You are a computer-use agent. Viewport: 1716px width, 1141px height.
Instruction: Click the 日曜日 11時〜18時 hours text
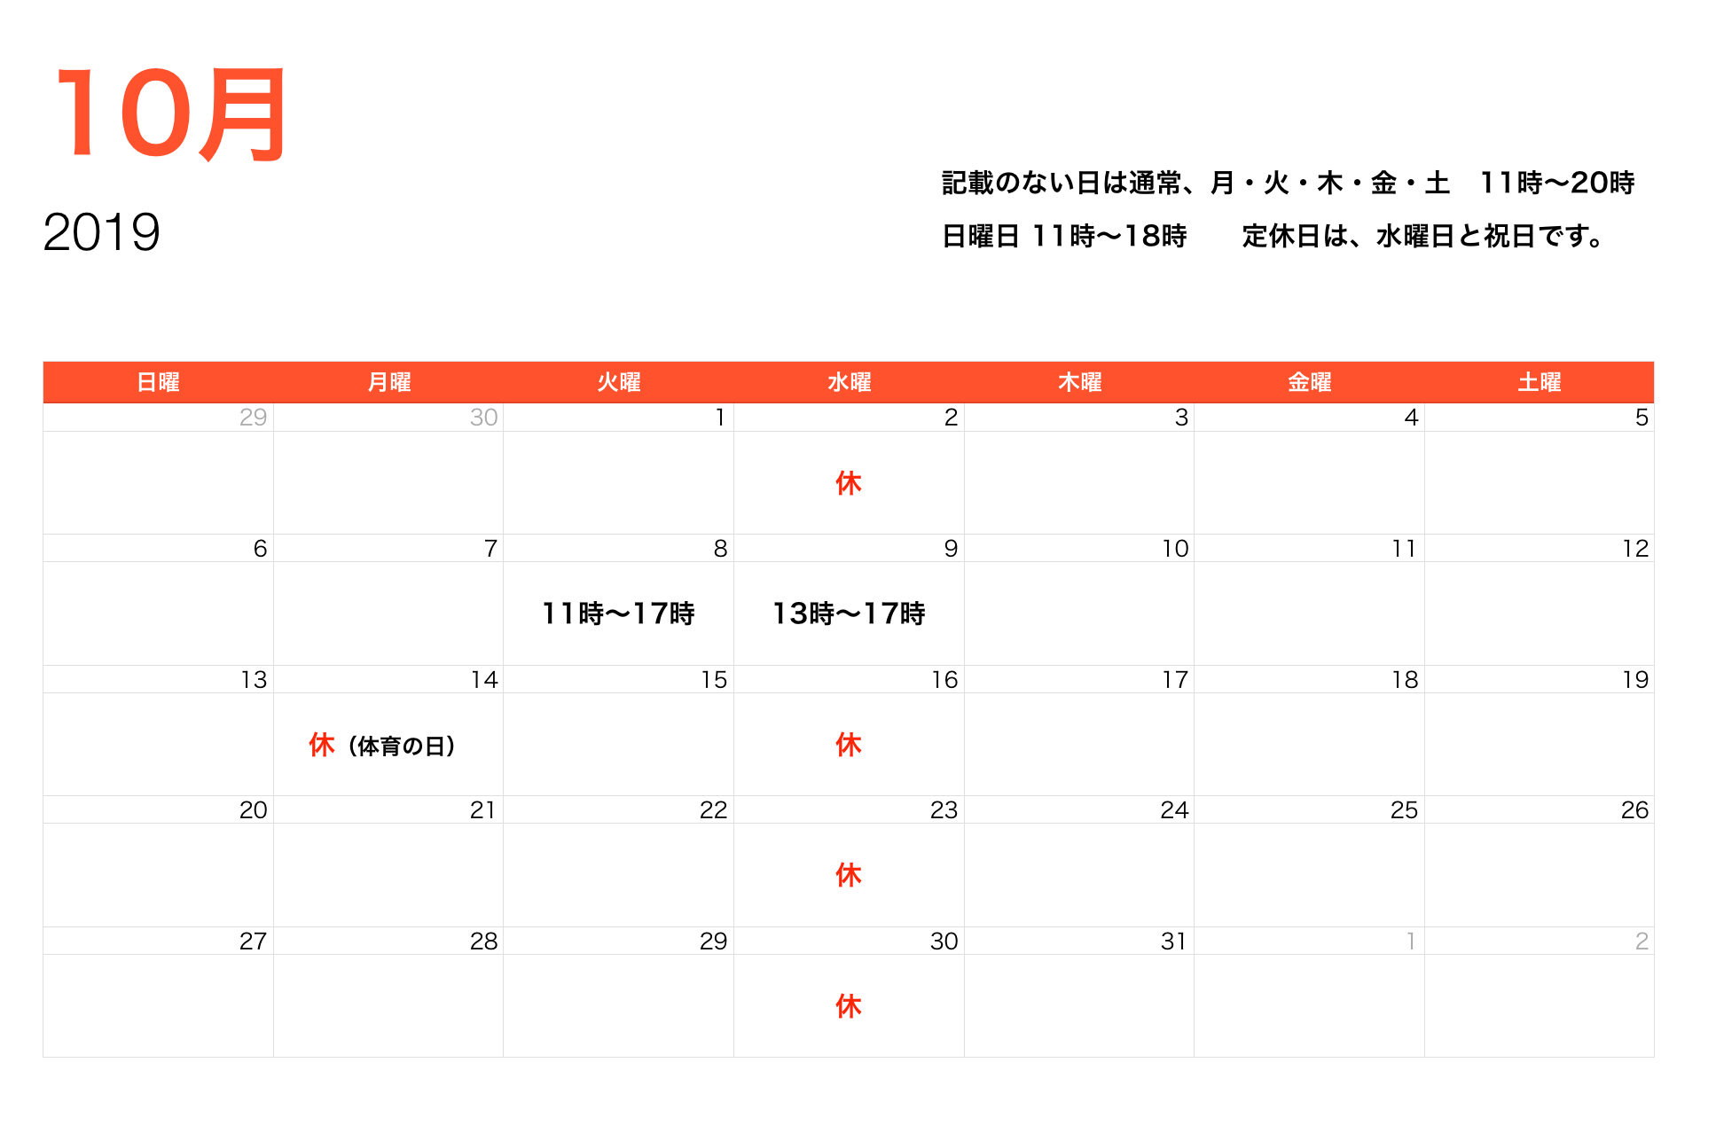pyautogui.click(x=1064, y=238)
